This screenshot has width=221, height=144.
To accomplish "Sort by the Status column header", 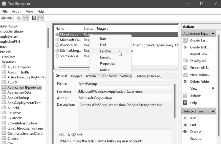I will pyautogui.click(x=88, y=28).
